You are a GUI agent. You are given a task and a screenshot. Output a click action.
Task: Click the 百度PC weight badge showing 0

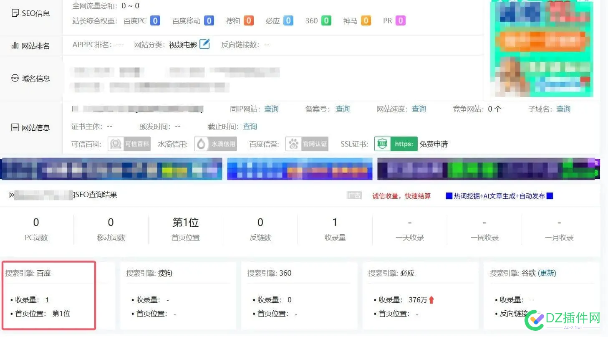(155, 20)
